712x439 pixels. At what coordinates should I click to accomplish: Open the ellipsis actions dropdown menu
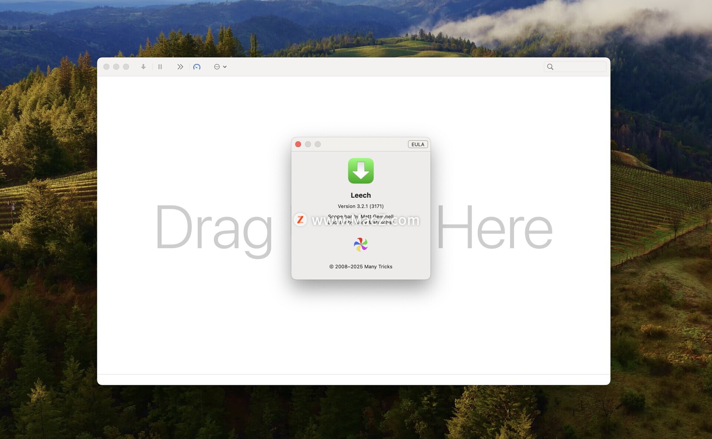220,67
